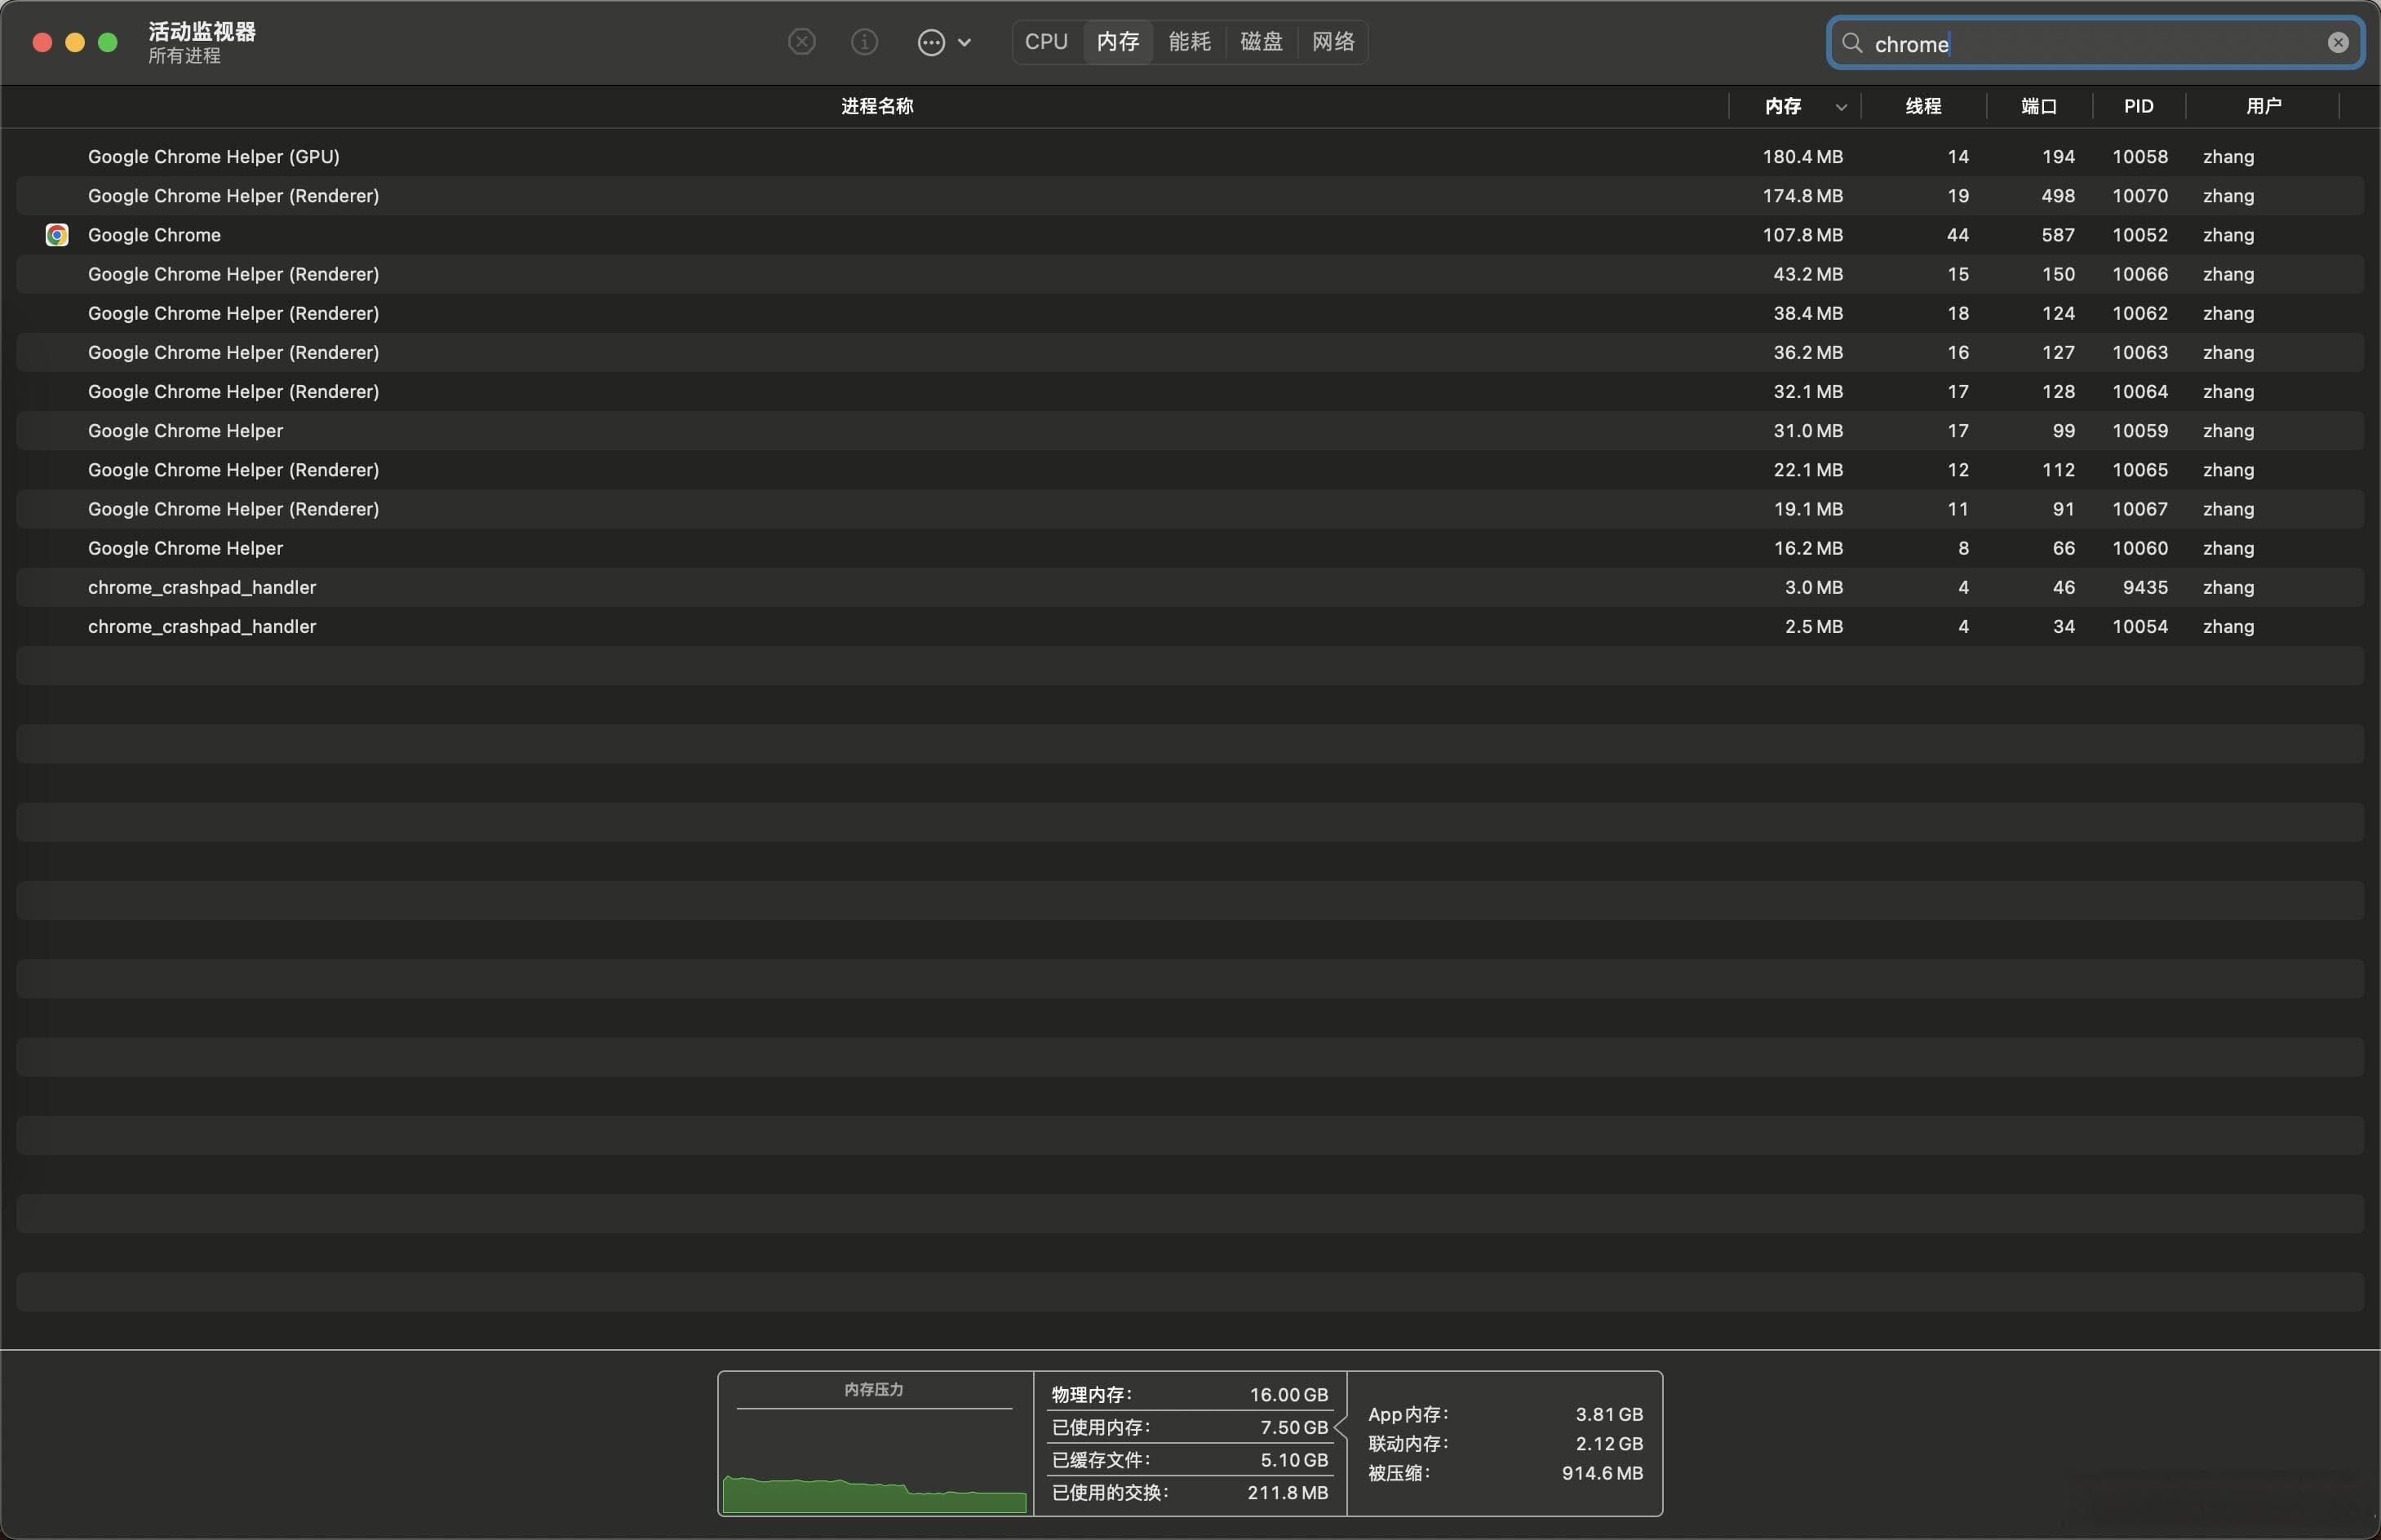Switch to the 网络 tab
Viewport: 2381px width, 1540px height.
click(1333, 42)
